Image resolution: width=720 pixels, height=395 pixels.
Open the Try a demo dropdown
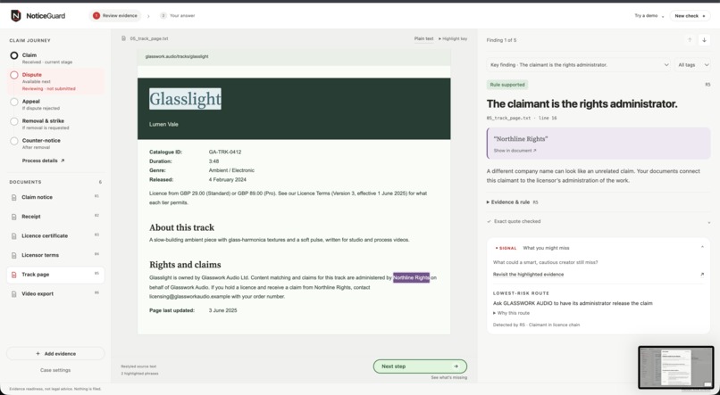(x=649, y=15)
